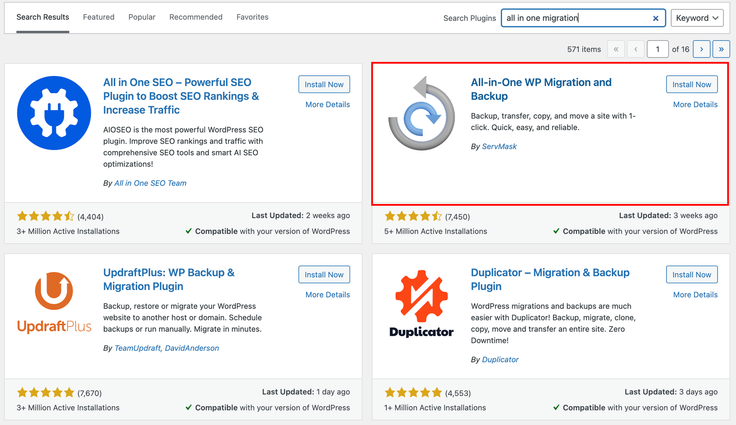Open the ServMask author link

499,146
